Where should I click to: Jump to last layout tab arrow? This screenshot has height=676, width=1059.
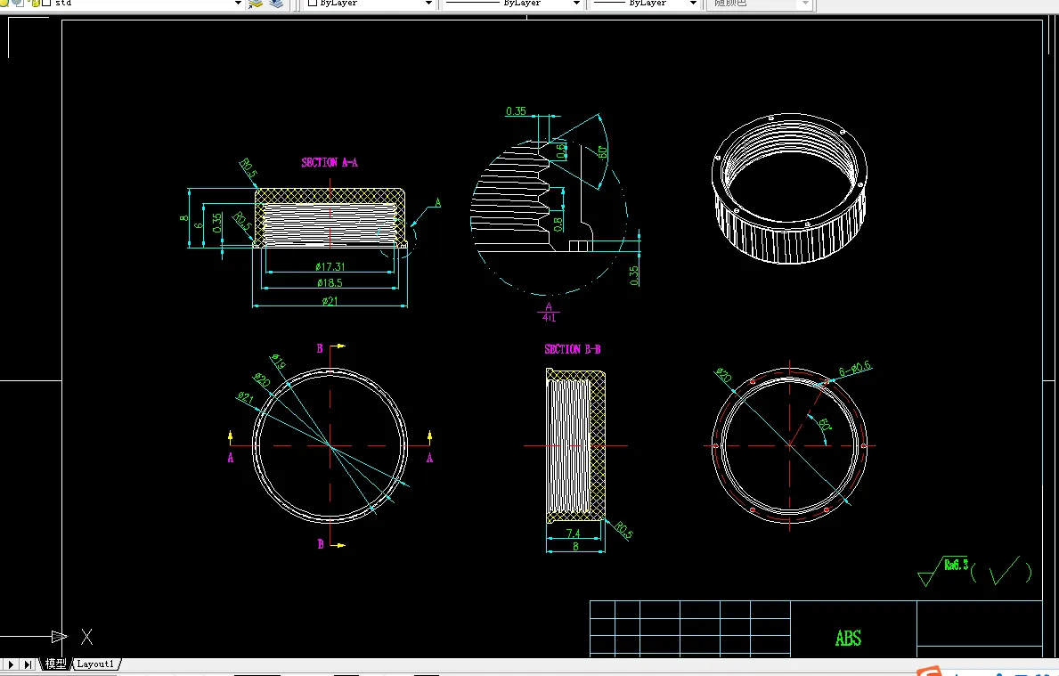(x=28, y=664)
